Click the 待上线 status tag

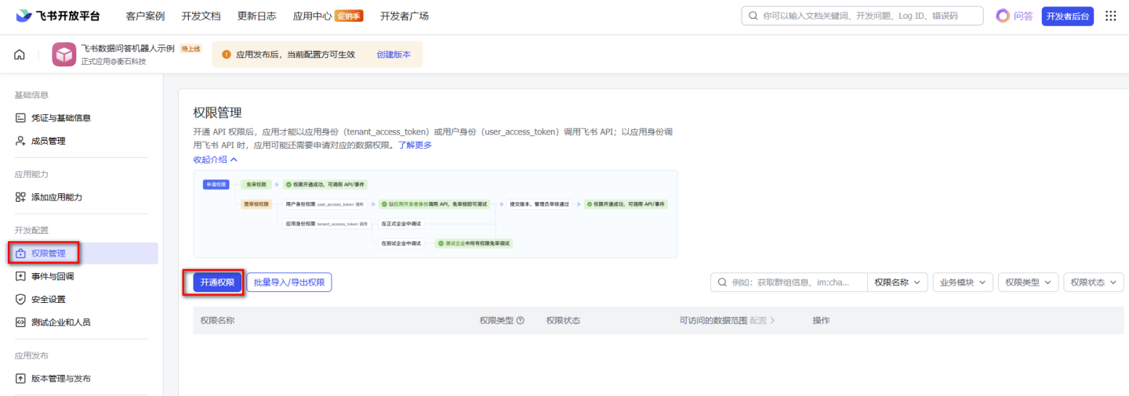click(x=191, y=49)
